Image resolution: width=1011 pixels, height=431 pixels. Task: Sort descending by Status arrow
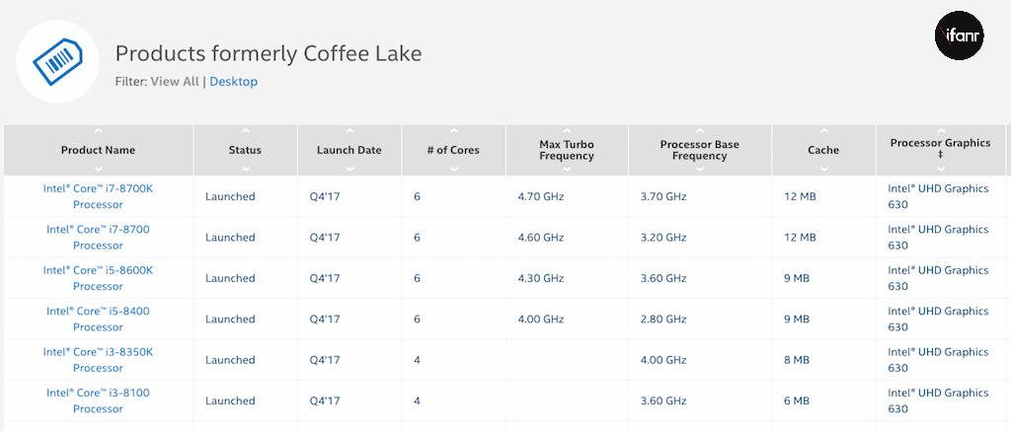pos(245,169)
